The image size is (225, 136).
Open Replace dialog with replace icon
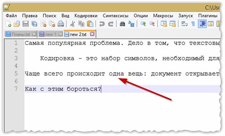[x=131, y=24]
